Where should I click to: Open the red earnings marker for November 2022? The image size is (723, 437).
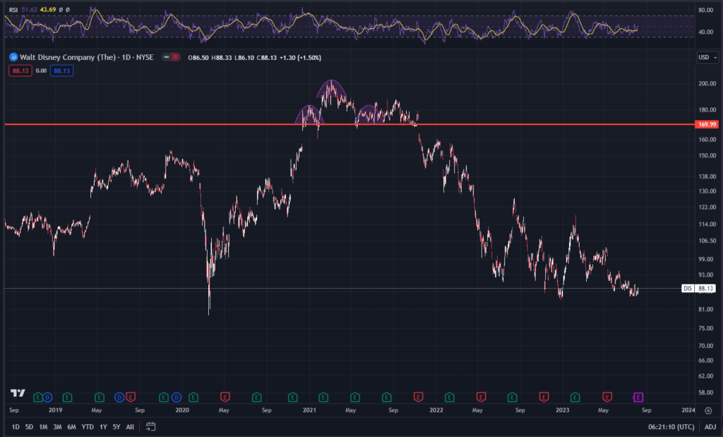click(544, 397)
